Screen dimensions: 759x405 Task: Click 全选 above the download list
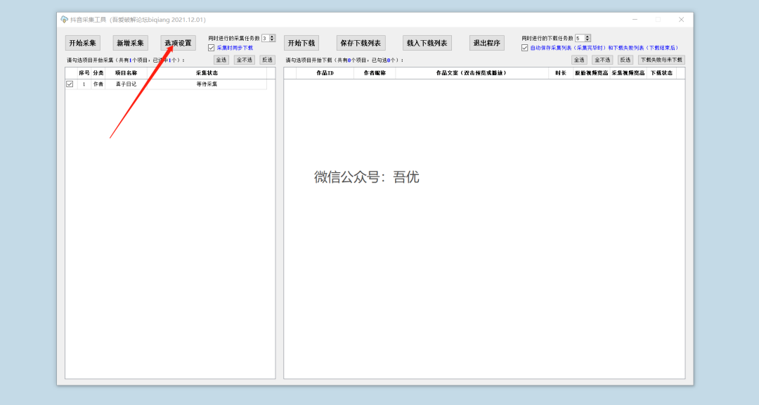pos(579,60)
